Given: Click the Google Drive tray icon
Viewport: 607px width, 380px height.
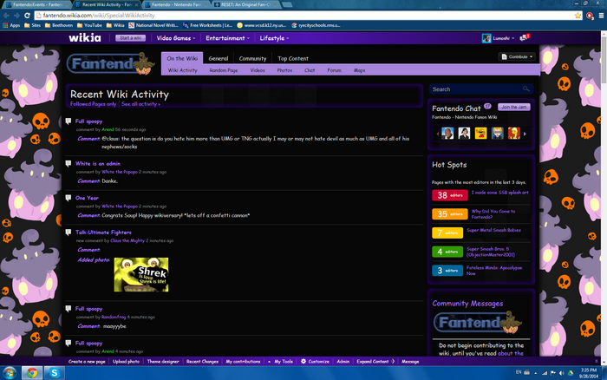Looking at the screenshot, I should tap(571, 373).
